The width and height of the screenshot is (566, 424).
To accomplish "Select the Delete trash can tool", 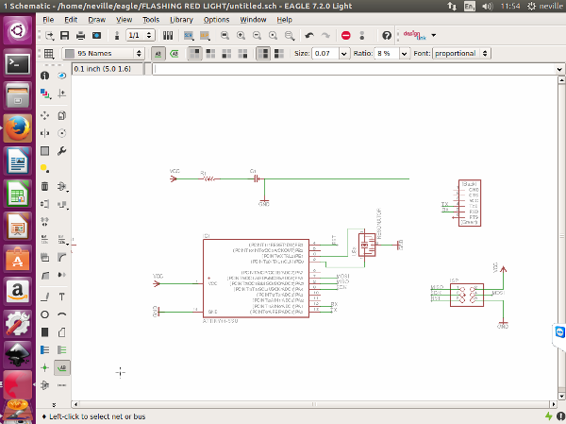I will tap(44, 187).
